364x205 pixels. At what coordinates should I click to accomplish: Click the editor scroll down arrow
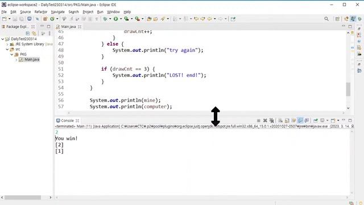(x=348, y=108)
